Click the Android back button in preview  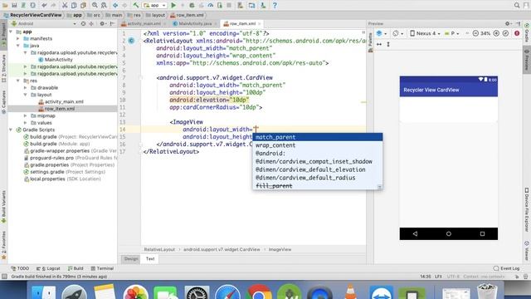click(x=415, y=234)
